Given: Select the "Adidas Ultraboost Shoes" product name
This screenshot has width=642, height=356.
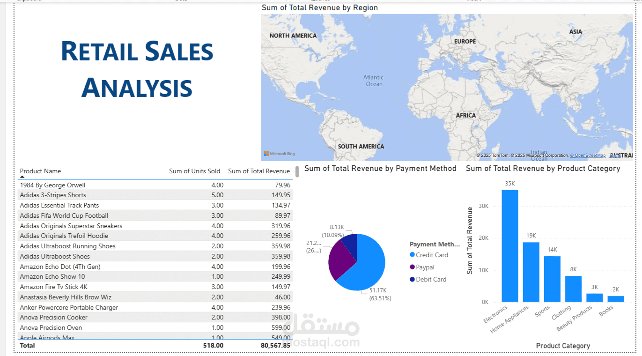Looking at the screenshot, I should point(55,256).
